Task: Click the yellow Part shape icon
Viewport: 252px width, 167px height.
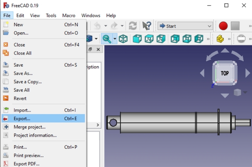Action: 220,39
